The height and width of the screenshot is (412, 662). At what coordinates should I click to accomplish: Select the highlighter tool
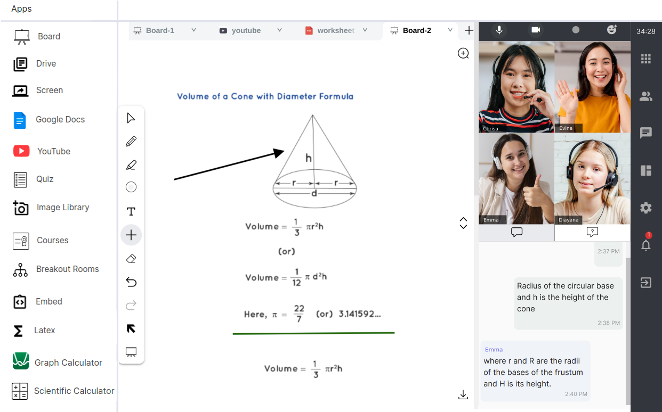[x=131, y=165]
